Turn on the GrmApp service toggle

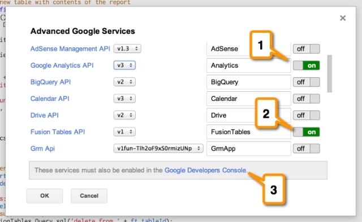point(307,149)
